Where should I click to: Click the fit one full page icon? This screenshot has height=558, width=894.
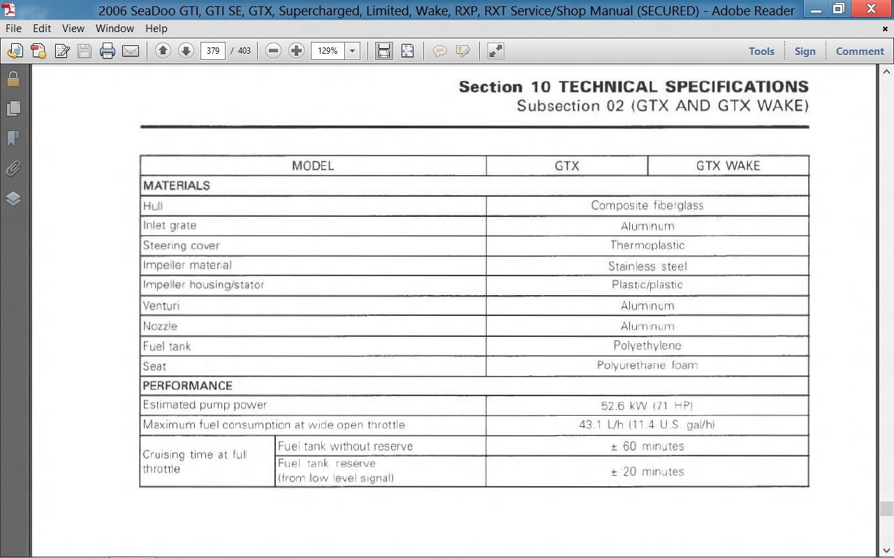[x=408, y=51]
